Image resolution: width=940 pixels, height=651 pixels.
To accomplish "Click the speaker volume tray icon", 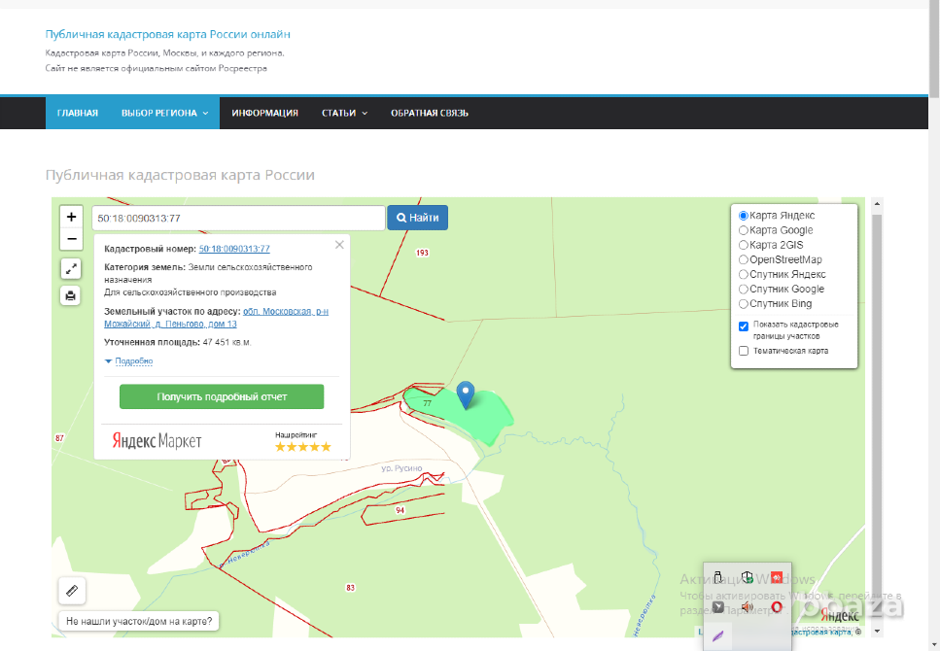I will pyautogui.click(x=747, y=607).
